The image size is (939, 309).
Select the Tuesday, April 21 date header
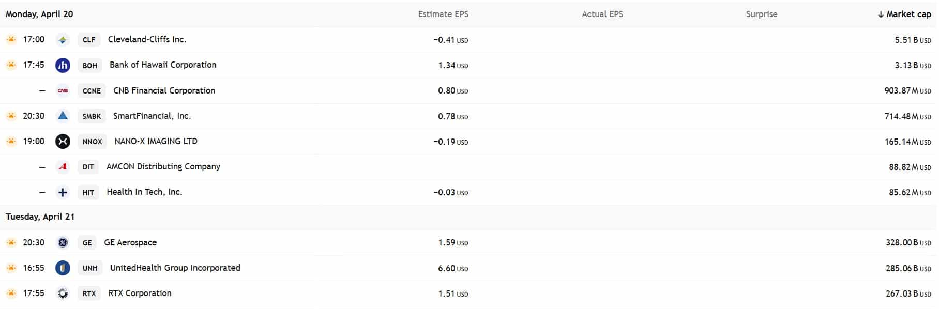point(40,217)
